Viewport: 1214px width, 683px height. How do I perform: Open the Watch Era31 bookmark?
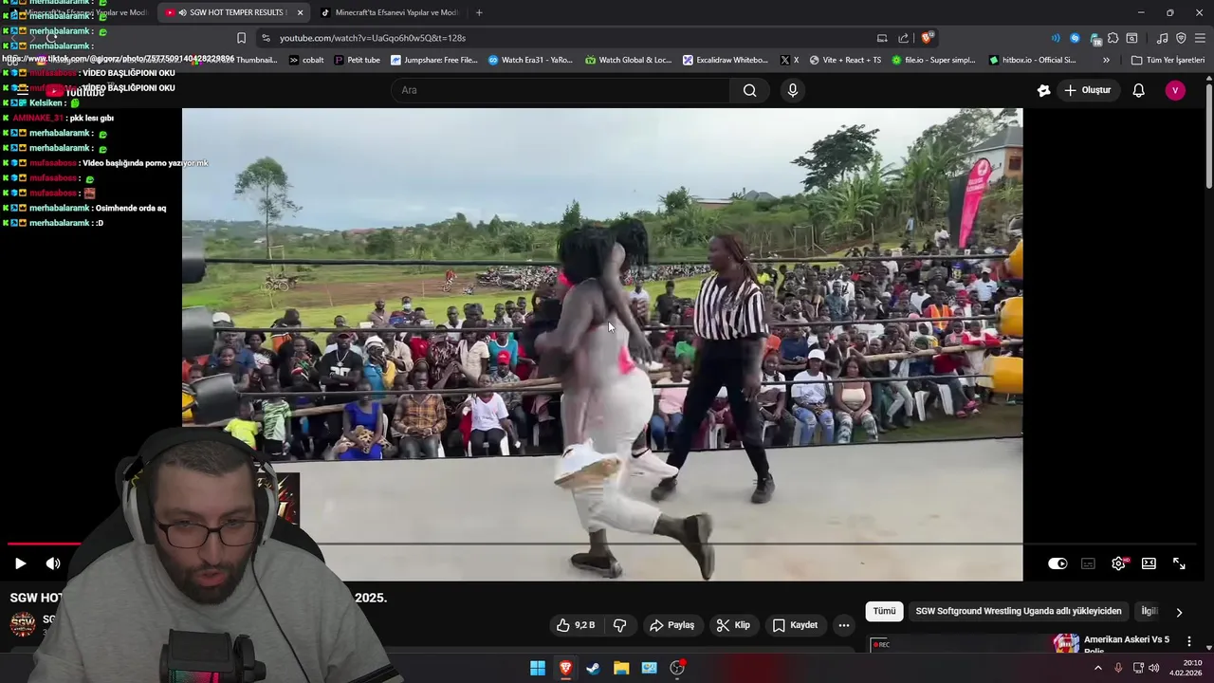pos(531,60)
